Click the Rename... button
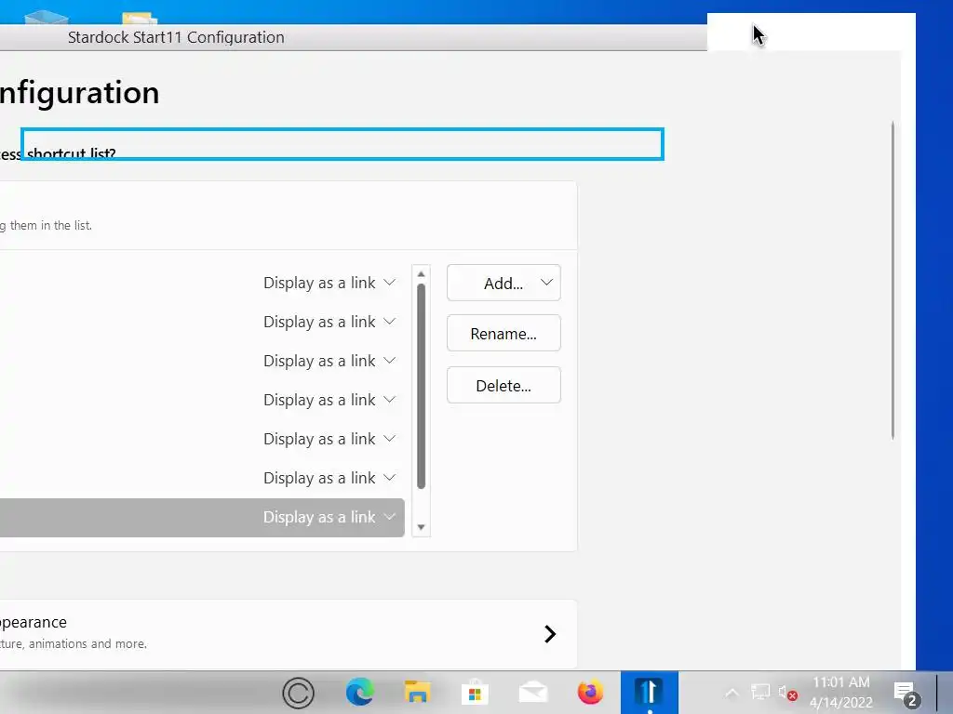The image size is (953, 714). [x=503, y=334]
